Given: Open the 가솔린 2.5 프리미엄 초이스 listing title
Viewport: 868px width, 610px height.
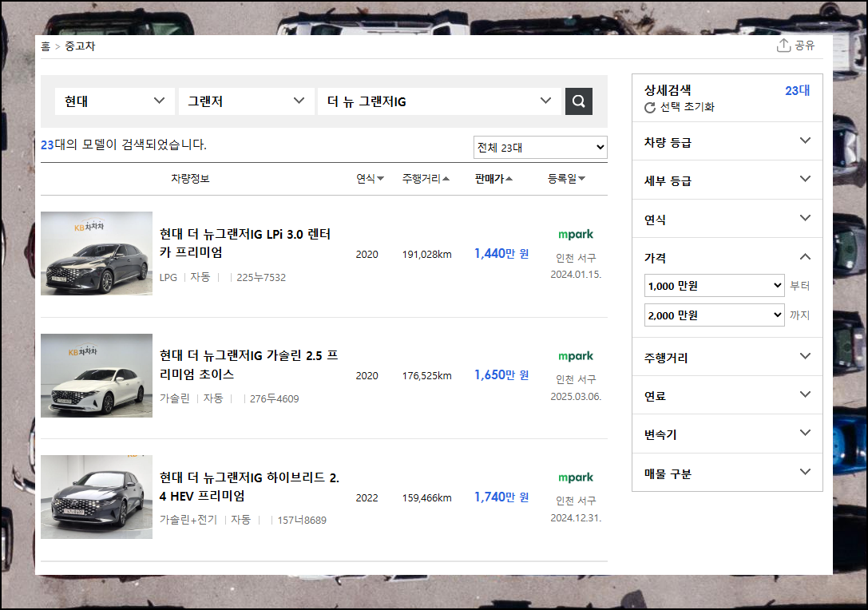Looking at the screenshot, I should click(248, 364).
